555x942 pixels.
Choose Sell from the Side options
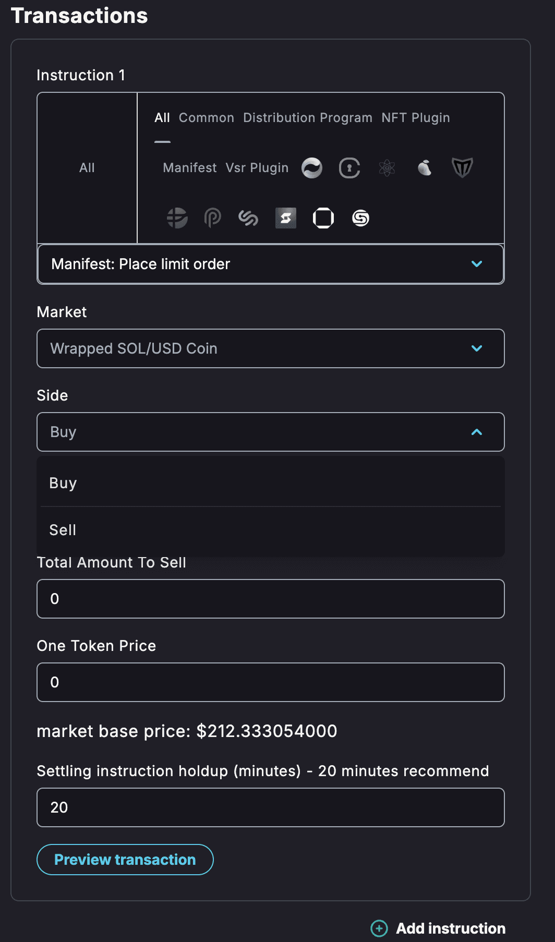63,530
